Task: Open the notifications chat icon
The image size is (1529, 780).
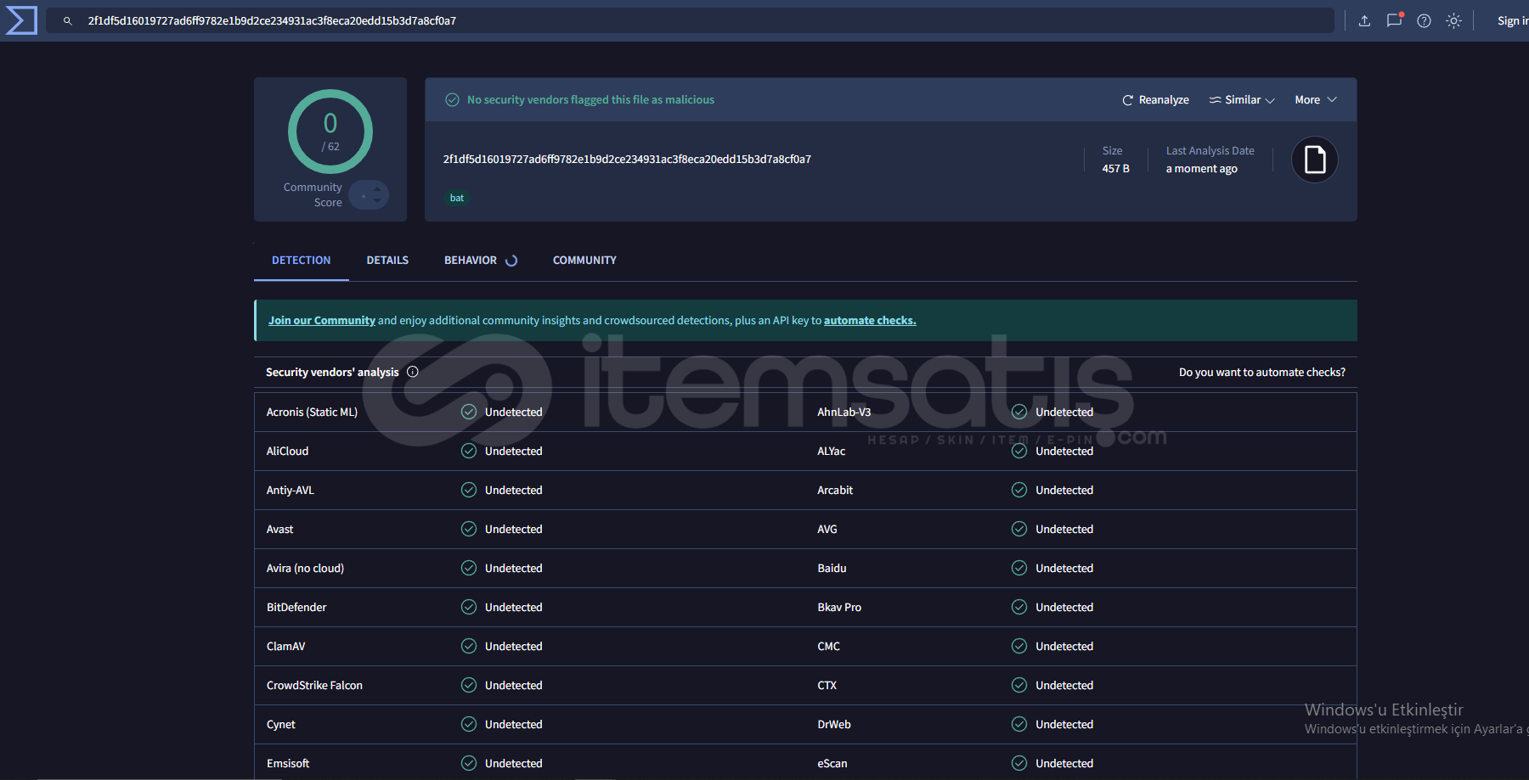Action: click(1394, 20)
